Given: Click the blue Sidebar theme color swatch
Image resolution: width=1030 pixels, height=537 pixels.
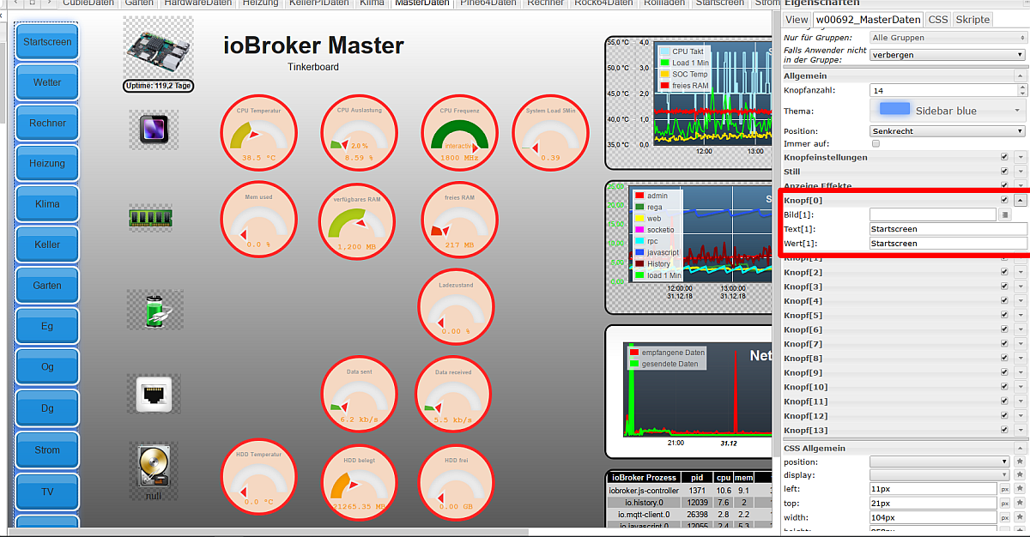Looking at the screenshot, I should pos(894,110).
